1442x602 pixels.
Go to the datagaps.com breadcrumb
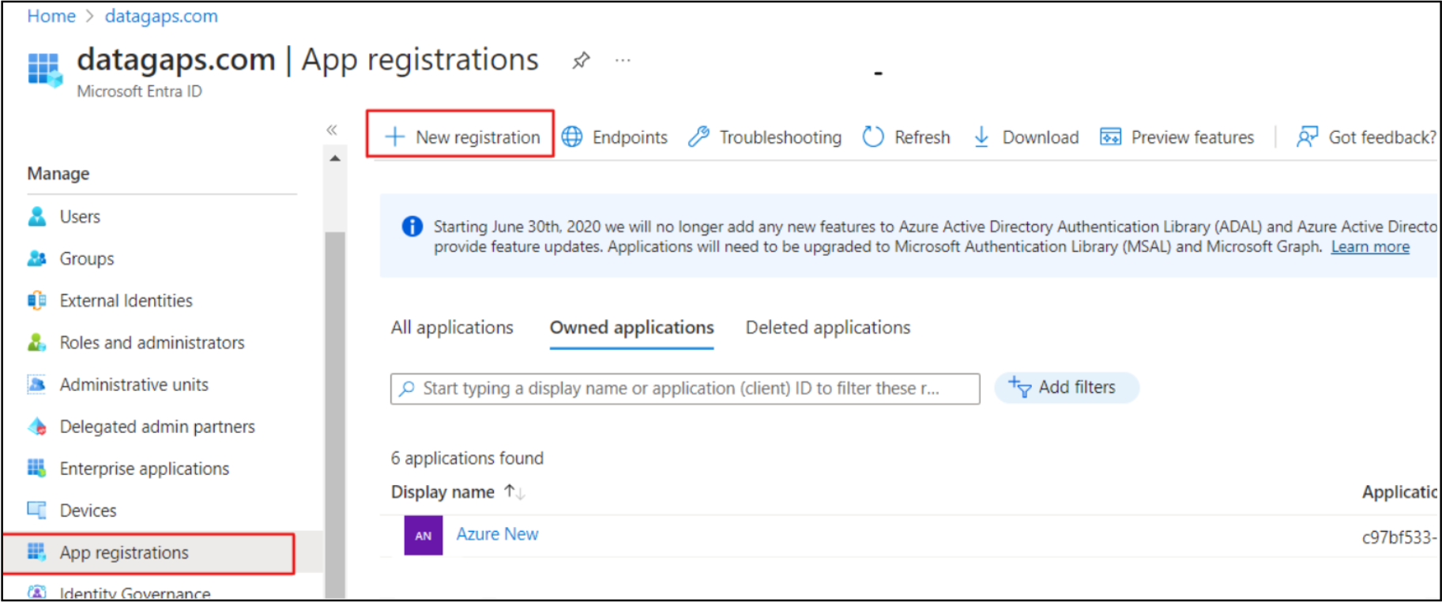[x=161, y=16]
